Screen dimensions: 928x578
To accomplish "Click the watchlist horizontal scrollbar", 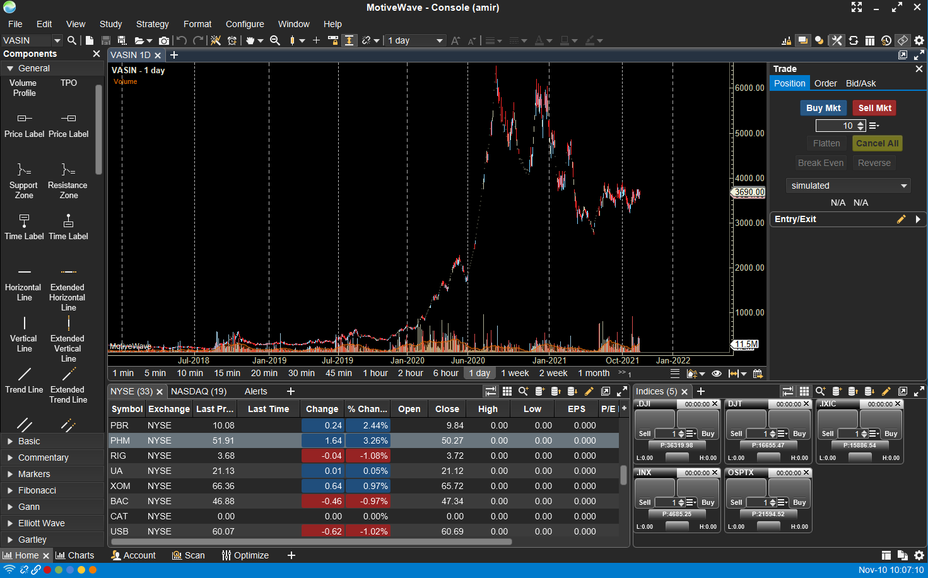I will (311, 541).
